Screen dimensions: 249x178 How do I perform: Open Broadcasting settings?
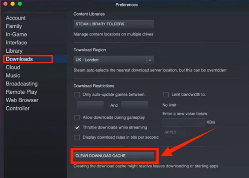pyautogui.click(x=22, y=84)
